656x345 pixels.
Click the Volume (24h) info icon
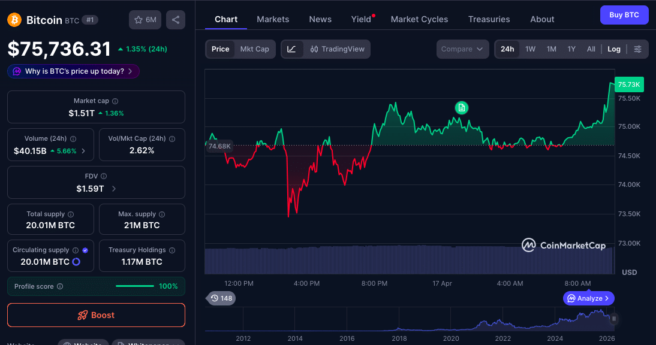coord(73,139)
